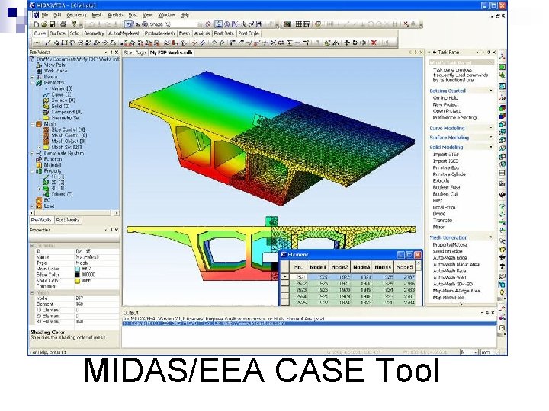The image size is (549, 411).
Task: Click the New file toolbar icon
Action: click(37, 24)
